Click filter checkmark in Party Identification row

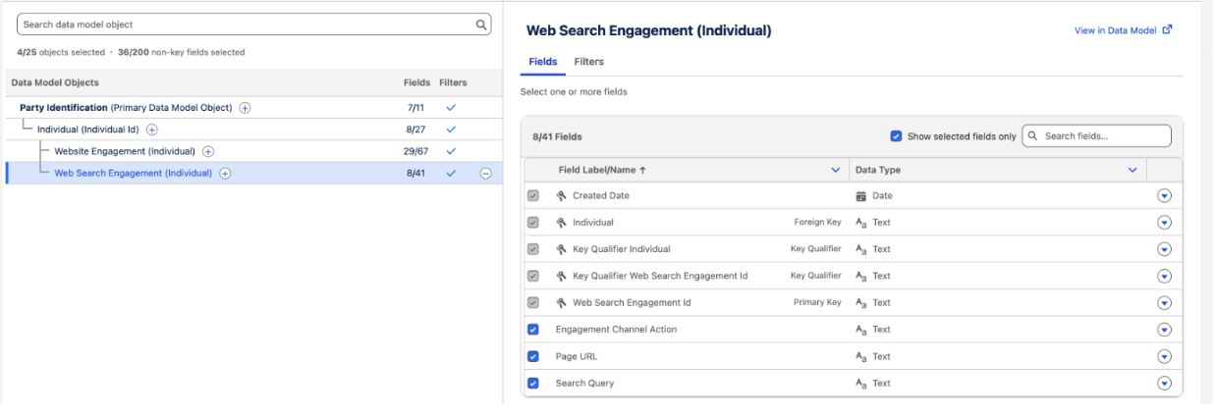tap(451, 108)
